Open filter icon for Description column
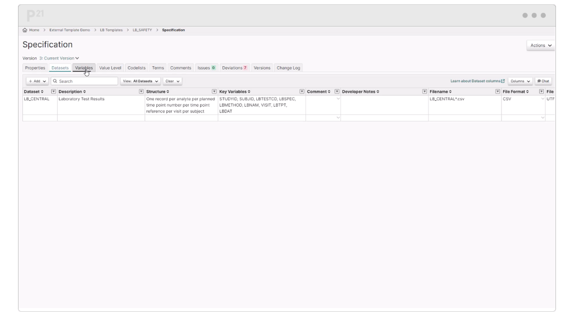 tap(141, 92)
